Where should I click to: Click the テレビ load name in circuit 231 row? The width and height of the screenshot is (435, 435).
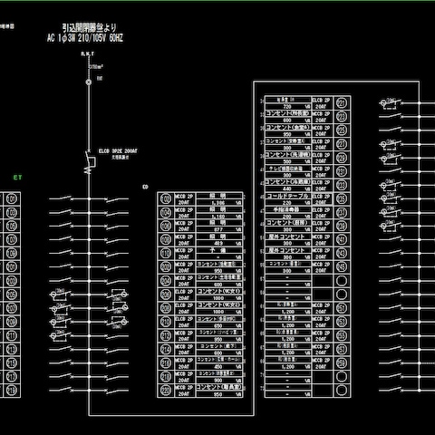[x=286, y=169]
